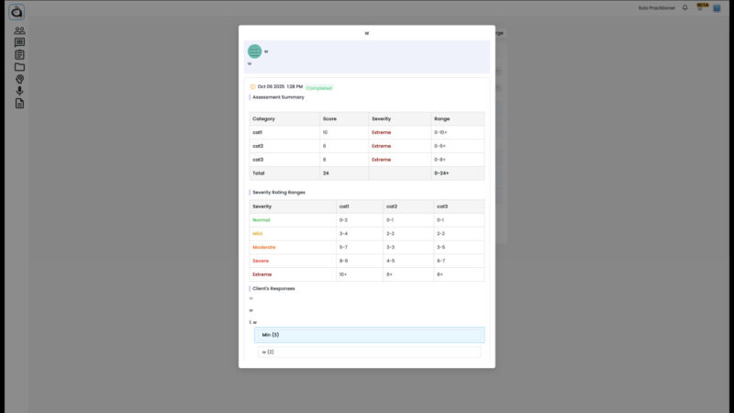
Task: Open the notifications bell icon
Action: coord(684,7)
